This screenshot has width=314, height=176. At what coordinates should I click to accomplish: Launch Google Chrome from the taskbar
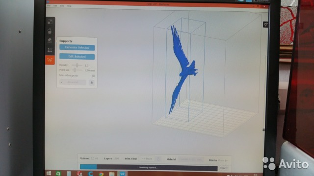(x=101, y=174)
